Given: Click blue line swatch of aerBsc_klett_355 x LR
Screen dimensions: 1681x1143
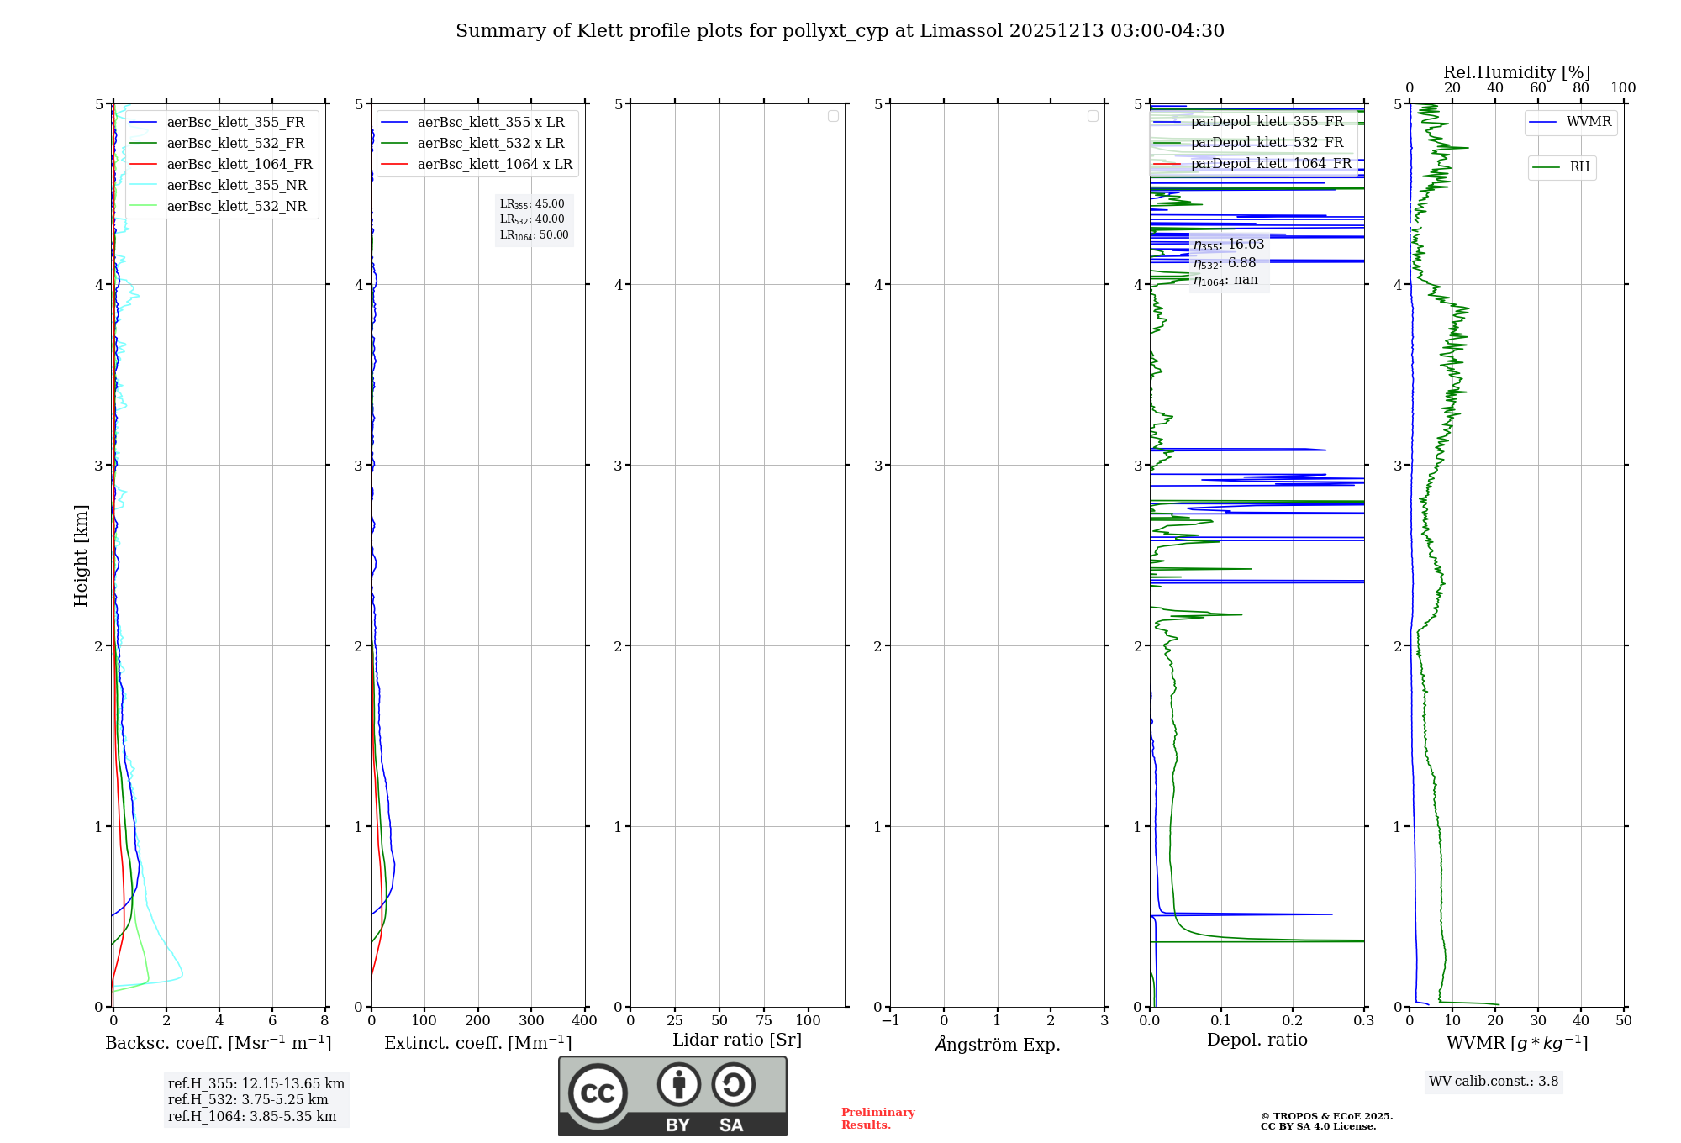Looking at the screenshot, I should click(x=395, y=123).
